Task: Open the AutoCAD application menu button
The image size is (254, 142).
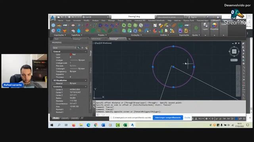Action: coord(53,18)
